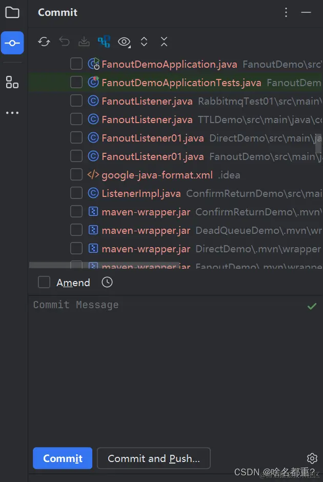
Task: Click maven-wrapper.jar DirectDemo archive icon
Action: [93, 248]
